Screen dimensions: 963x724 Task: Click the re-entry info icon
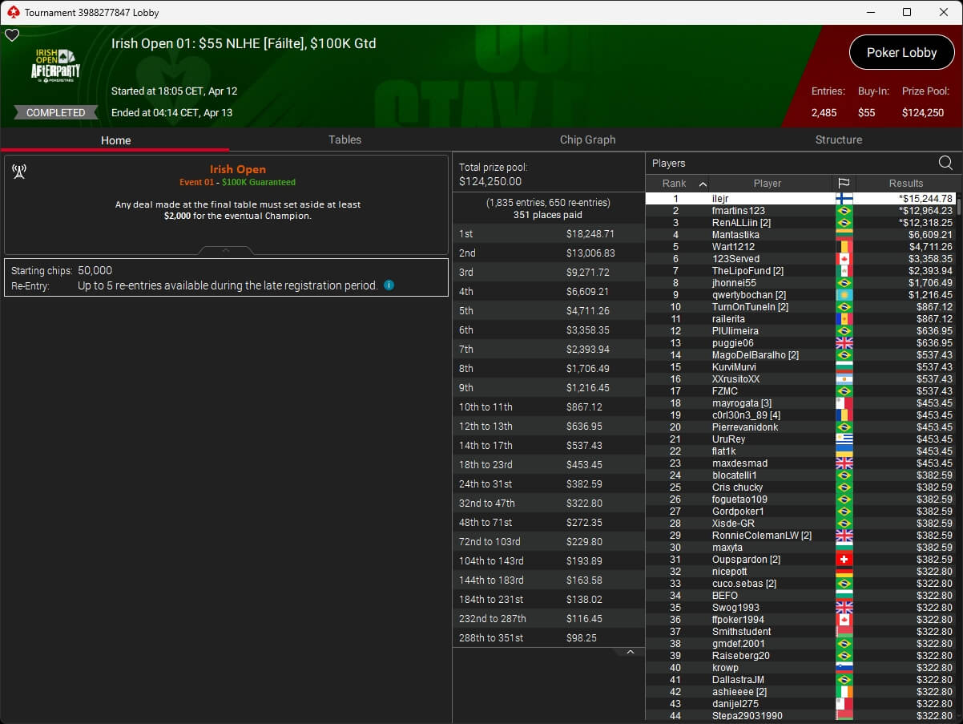pos(389,285)
